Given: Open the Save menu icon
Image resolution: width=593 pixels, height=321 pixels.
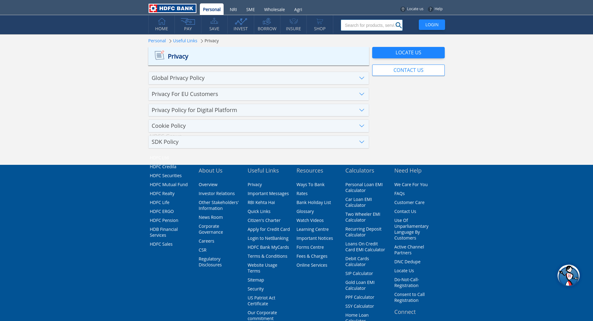Looking at the screenshot, I should 214,21.
